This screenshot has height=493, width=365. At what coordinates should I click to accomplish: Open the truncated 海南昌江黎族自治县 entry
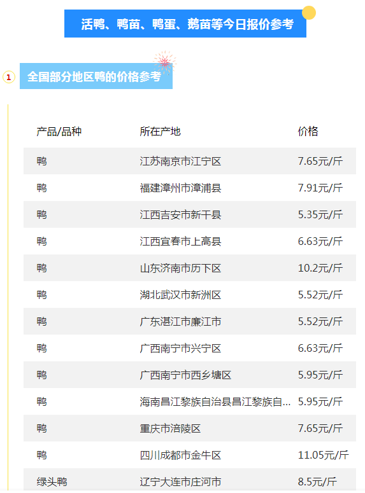point(215,402)
